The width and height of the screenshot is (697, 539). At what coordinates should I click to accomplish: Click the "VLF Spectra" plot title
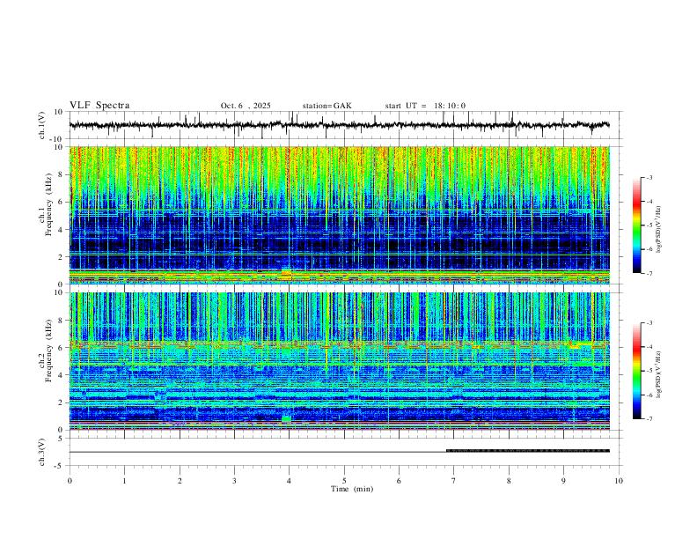pyautogui.click(x=99, y=106)
